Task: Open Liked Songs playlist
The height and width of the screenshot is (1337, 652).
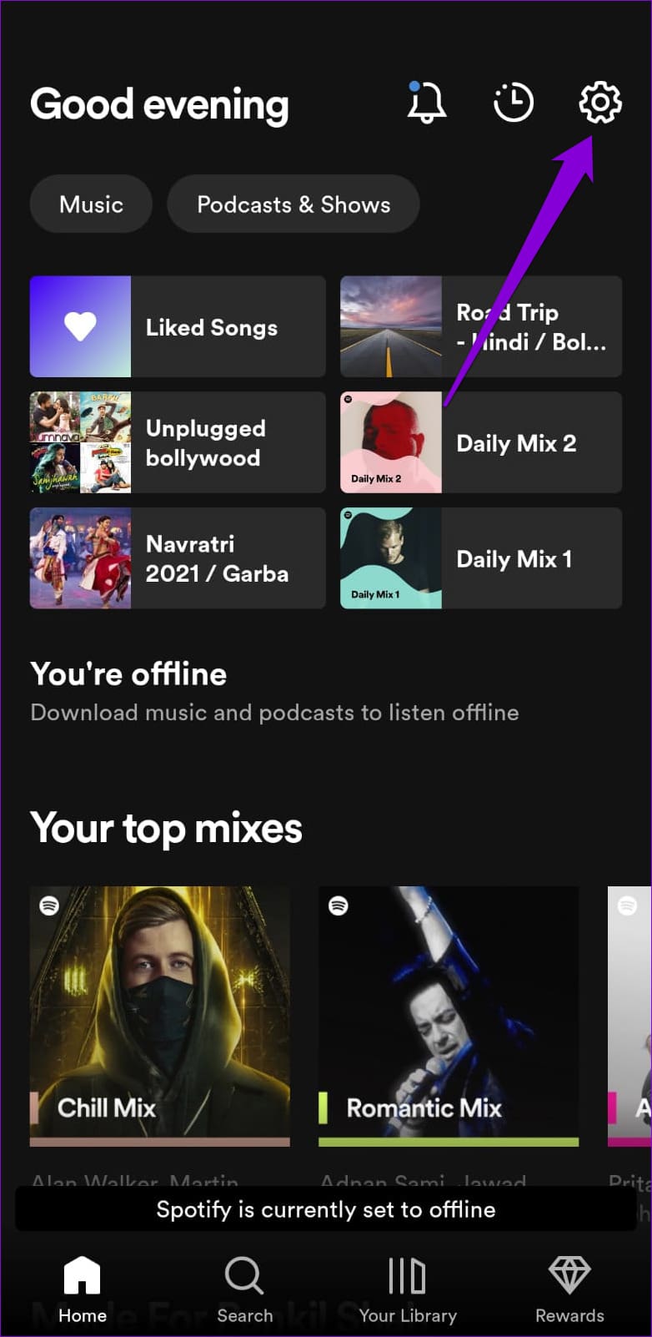Action: 178,326
